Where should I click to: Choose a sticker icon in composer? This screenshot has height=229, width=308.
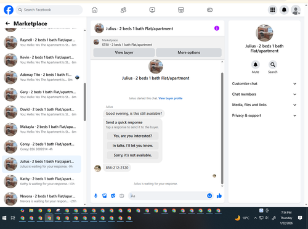point(113,196)
